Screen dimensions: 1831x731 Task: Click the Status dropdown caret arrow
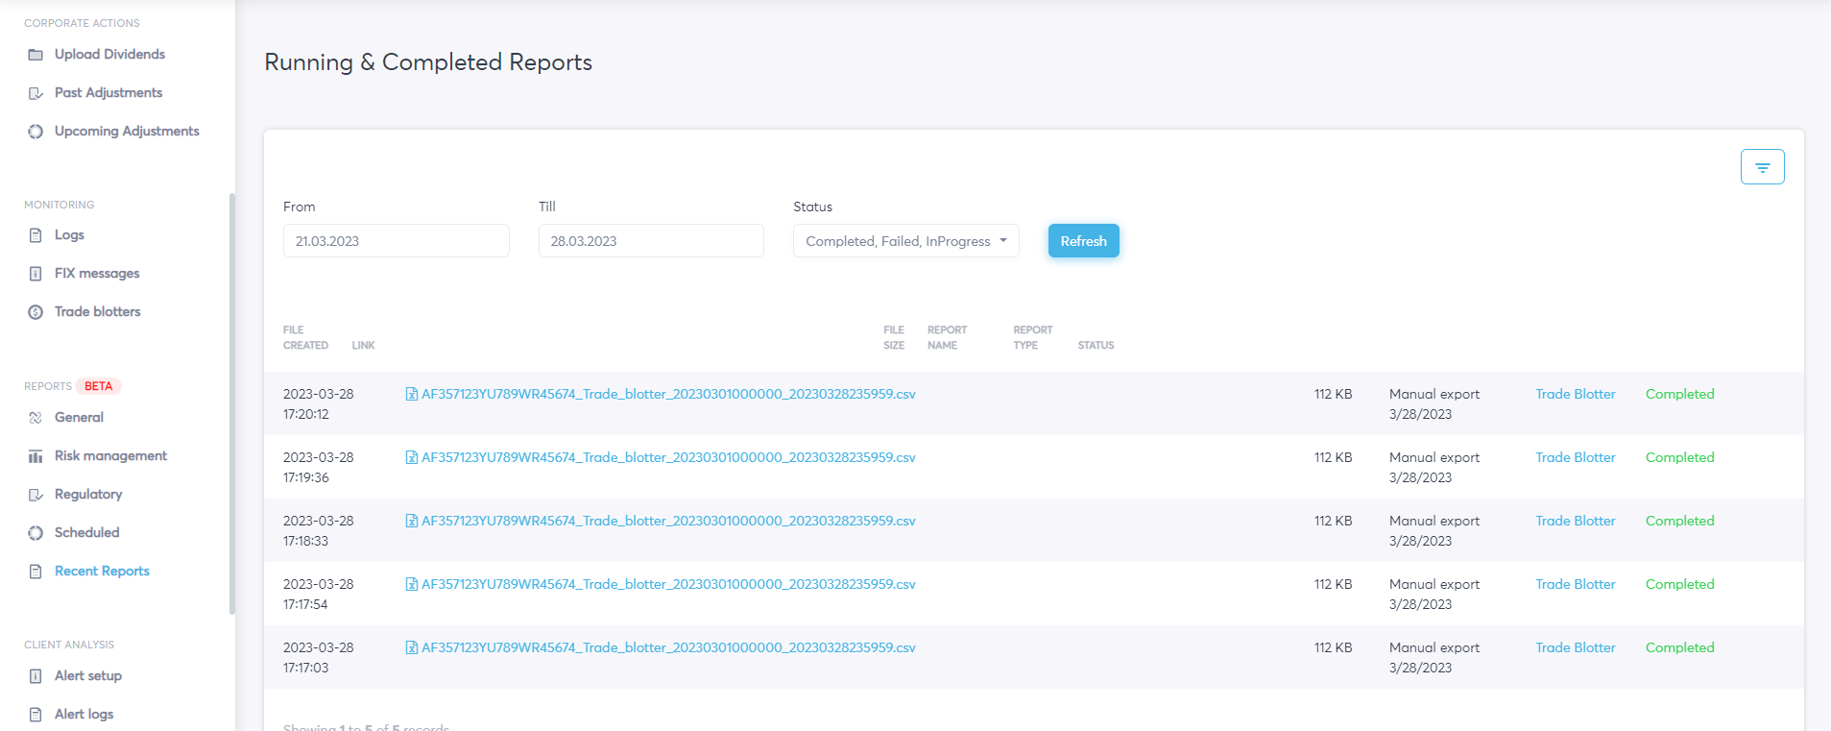[x=1003, y=241]
